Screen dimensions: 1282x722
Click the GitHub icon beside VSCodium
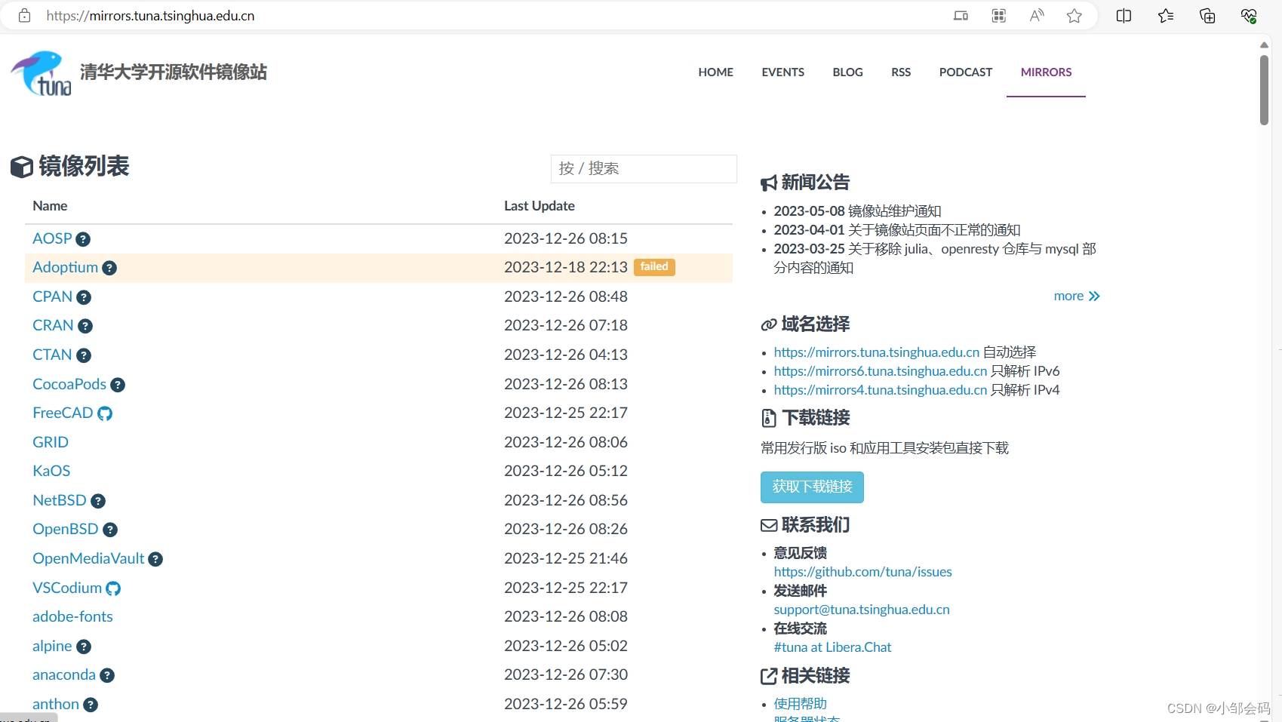coord(113,588)
